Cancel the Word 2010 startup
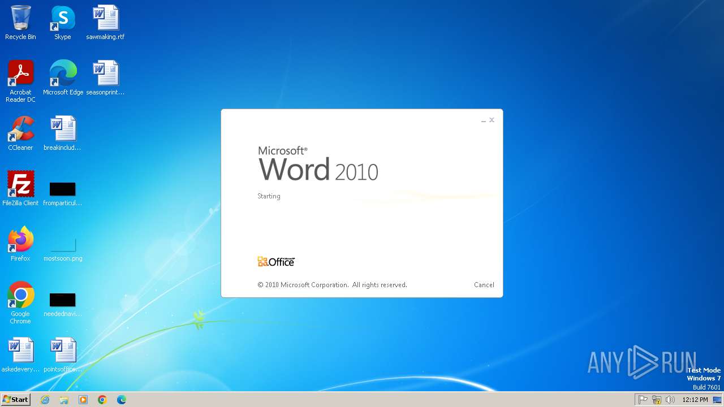Screen dimensions: 724x407 click(484, 285)
